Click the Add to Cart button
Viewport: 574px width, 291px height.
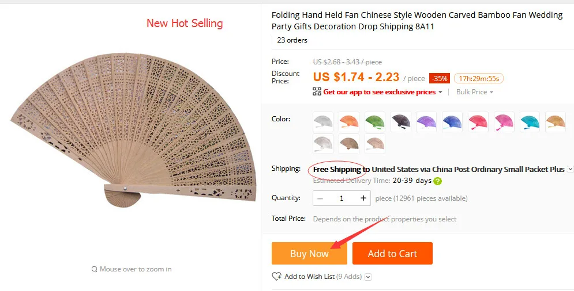pos(392,254)
